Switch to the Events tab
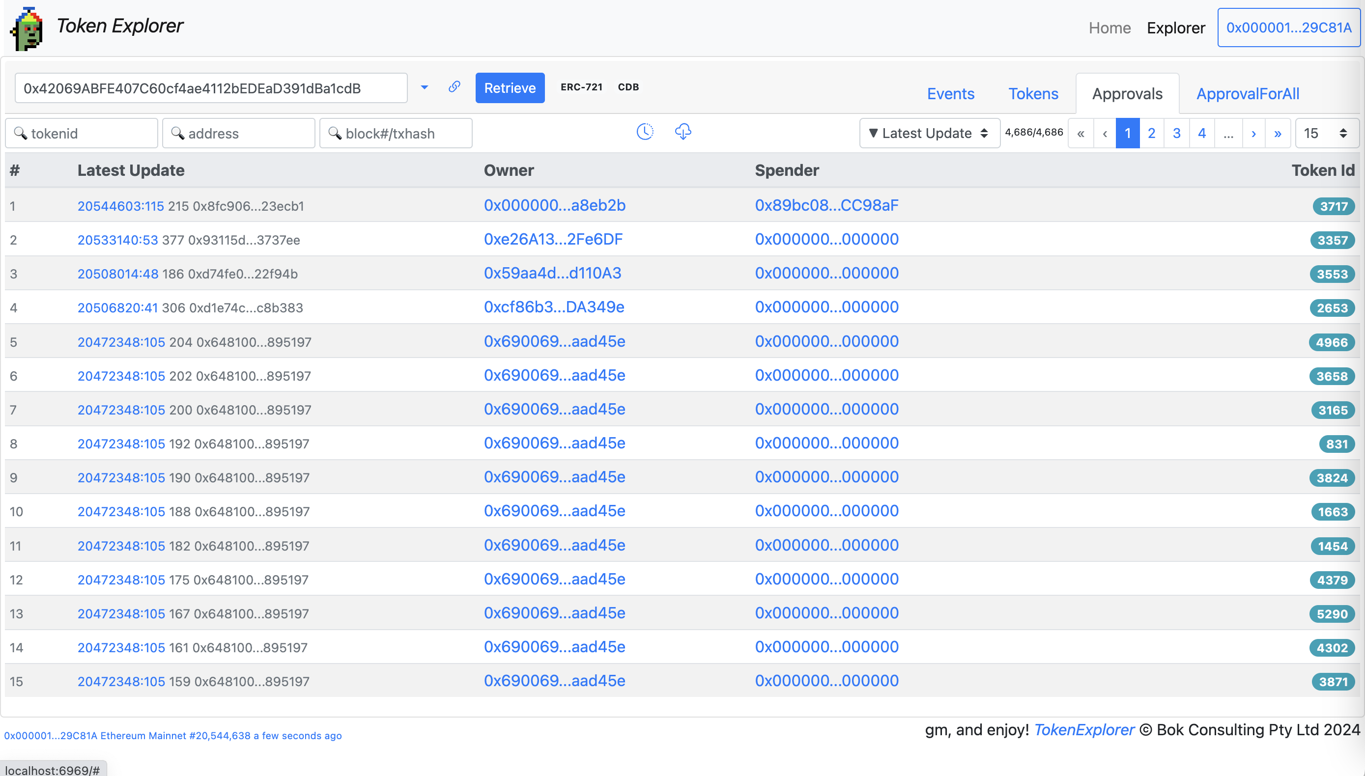 pyautogui.click(x=950, y=94)
